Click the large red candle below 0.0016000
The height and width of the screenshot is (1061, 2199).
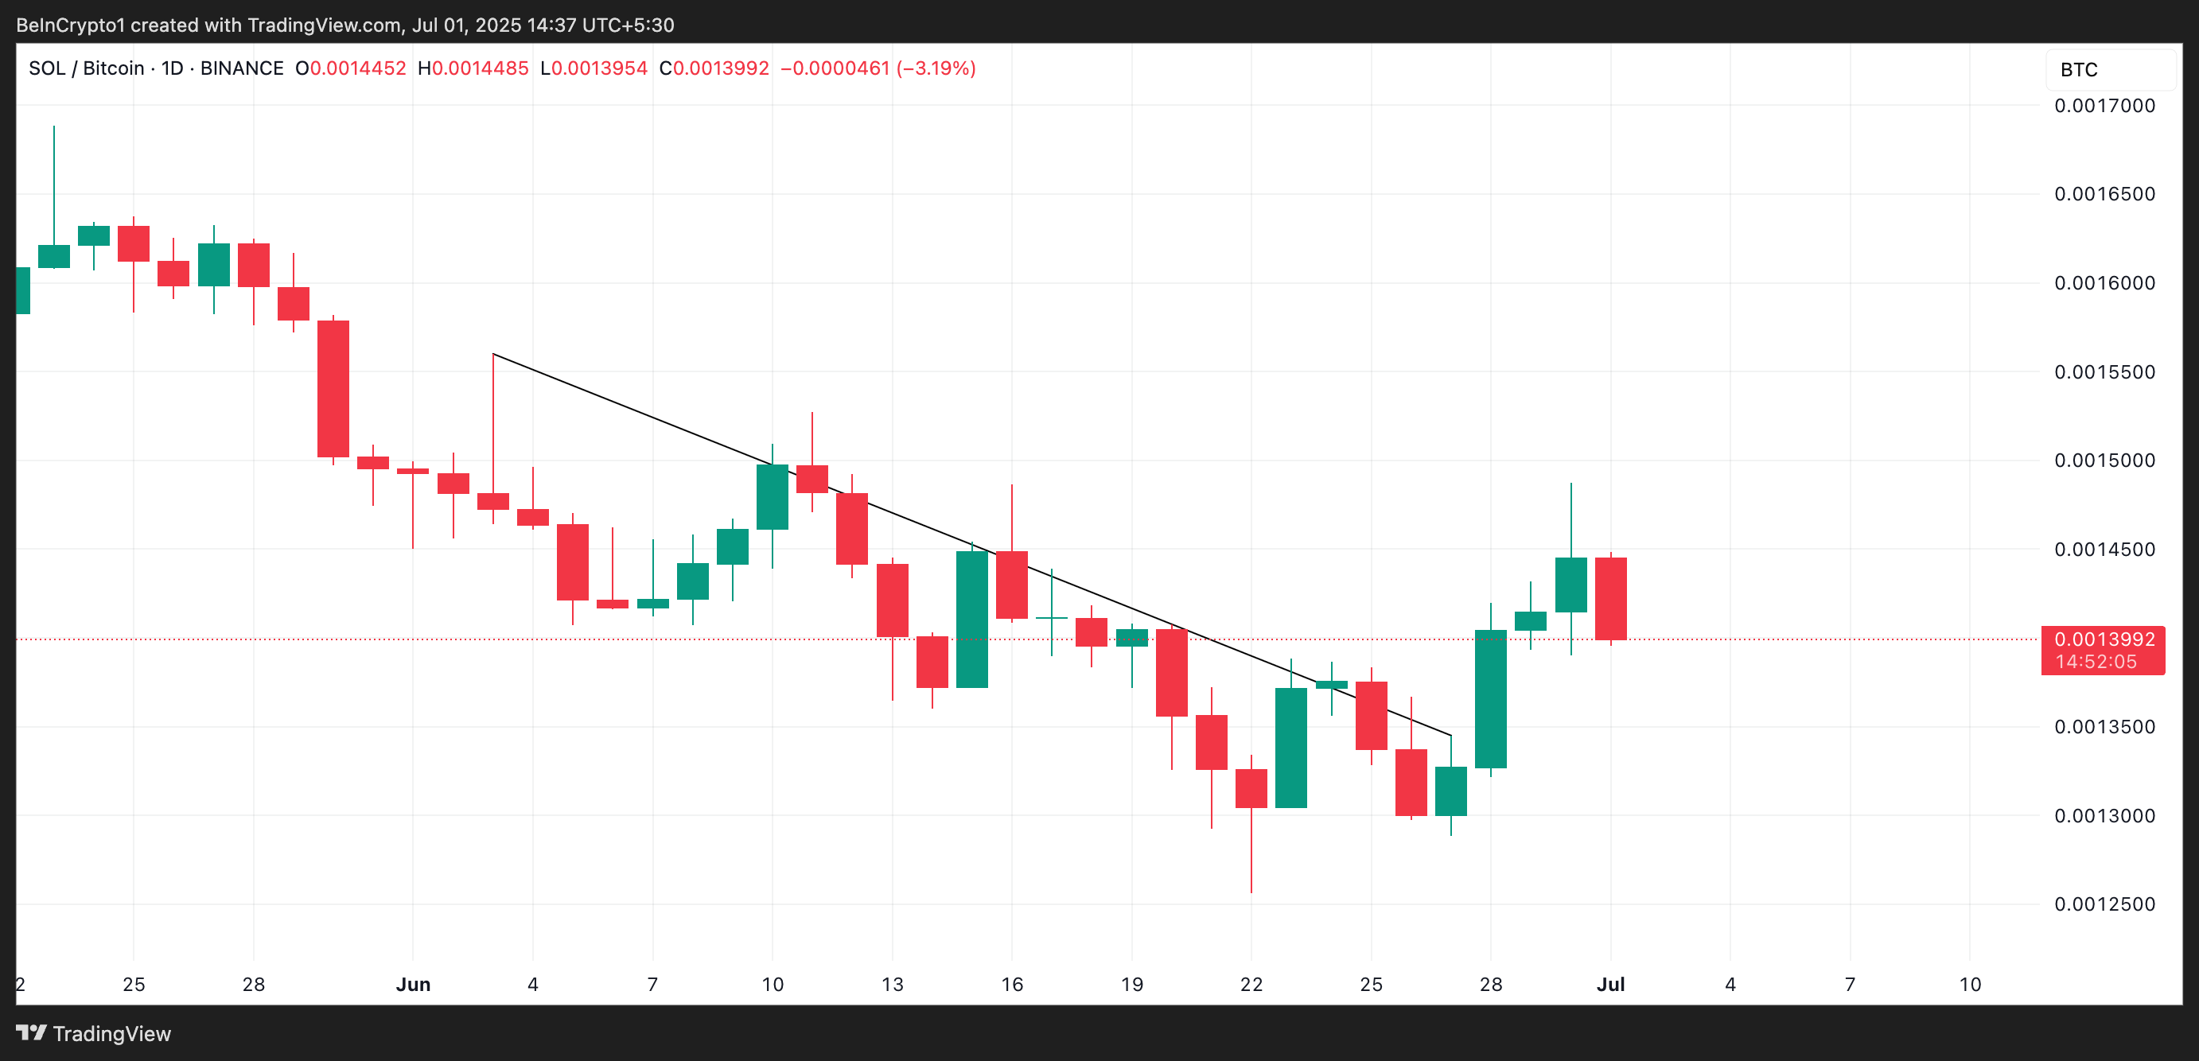tap(333, 388)
